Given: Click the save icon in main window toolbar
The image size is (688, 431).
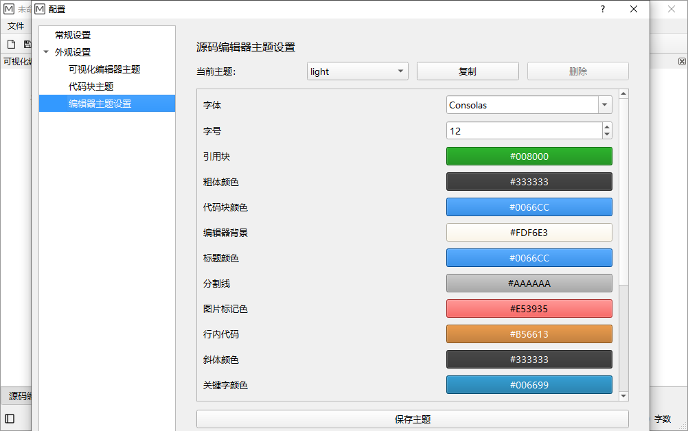Looking at the screenshot, I should click(x=27, y=44).
